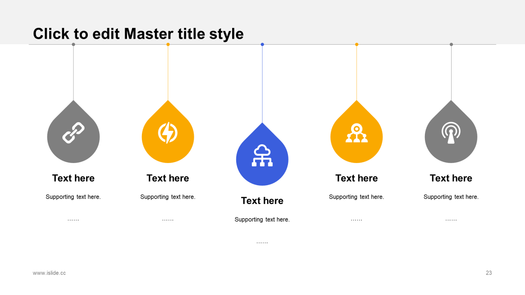Click the "Click to edit Master title style" title
The height and width of the screenshot is (295, 525).
coord(138,34)
